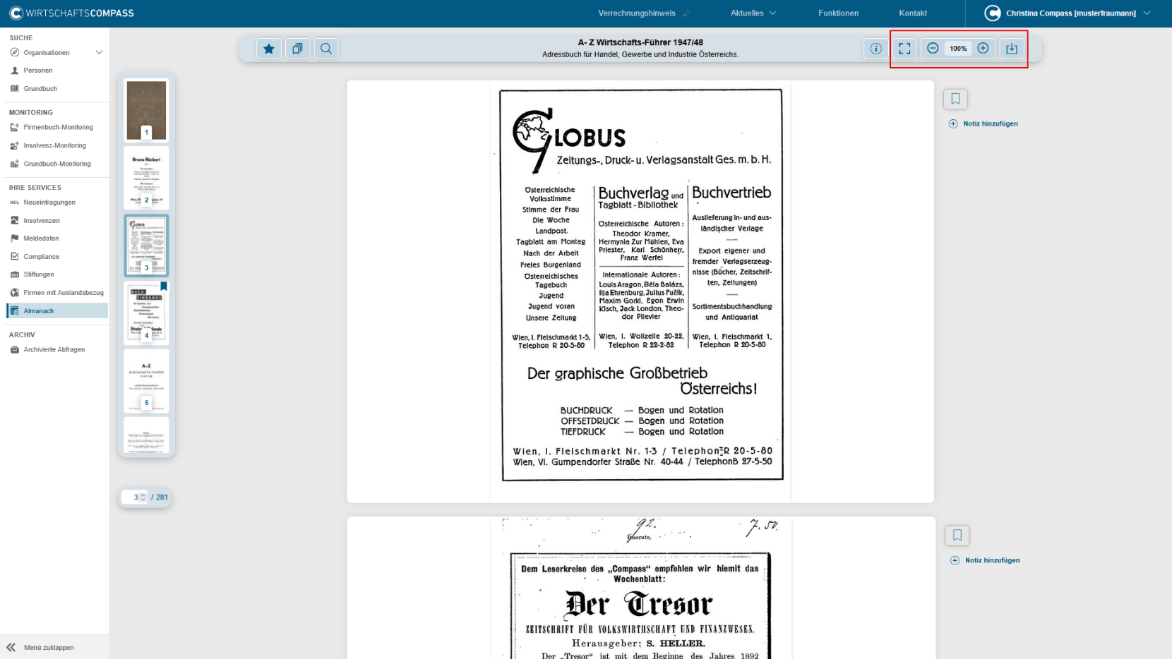Expand Organisationen chevron in sidebar
Image resolution: width=1172 pixels, height=659 pixels.
tap(99, 52)
